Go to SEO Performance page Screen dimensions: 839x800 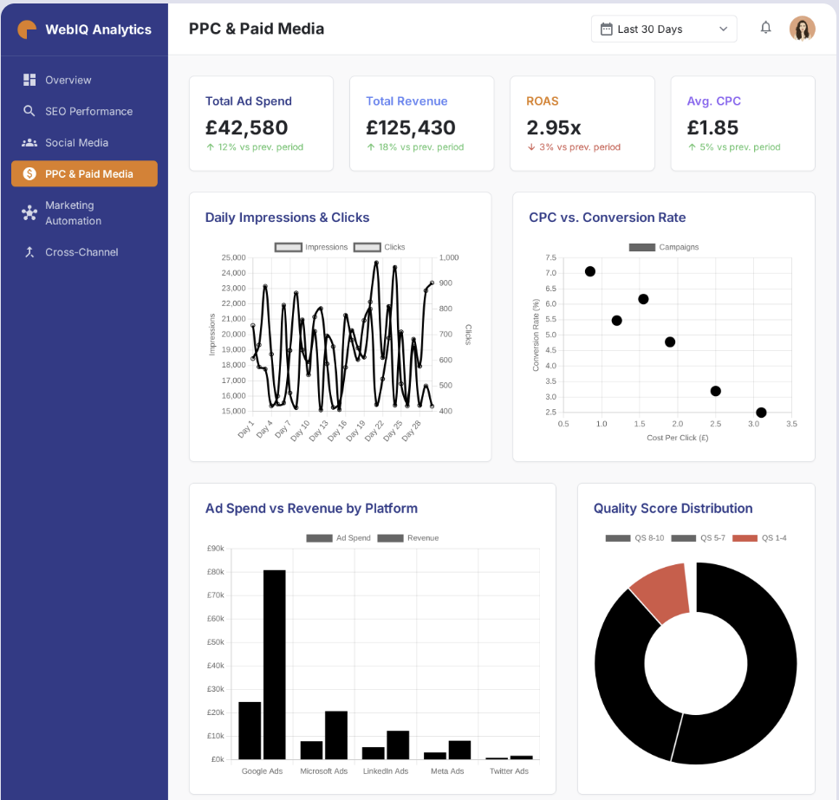[x=88, y=111]
